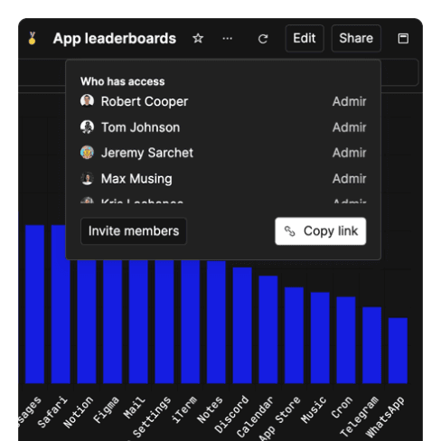441x441 pixels.
Task: Click the App leaderboards title
Action: [x=115, y=39]
